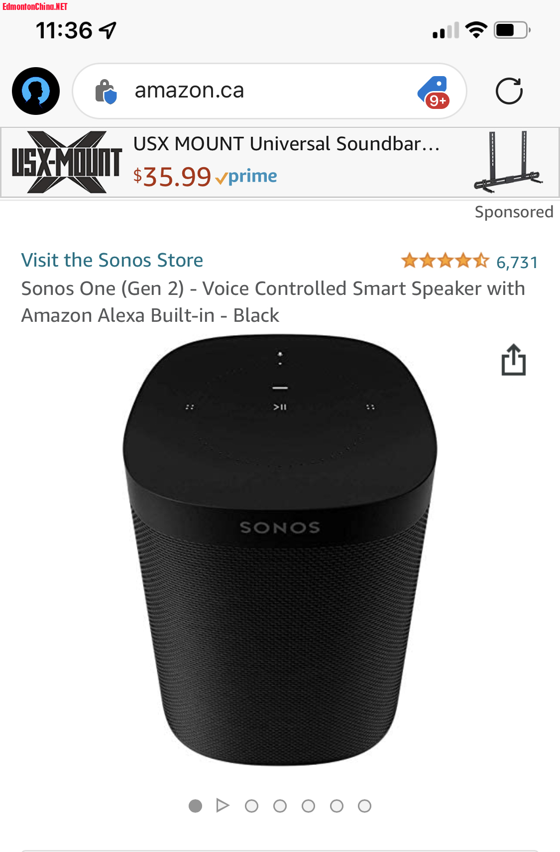The height and width of the screenshot is (852, 560).
Task: Tap the amazon.ca address bar
Action: 269,91
